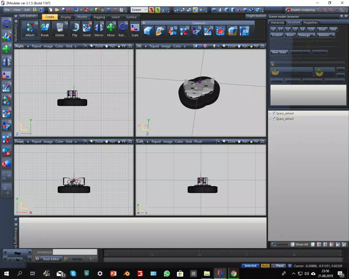
Task: Click the green move arrows in left sidebar
Action: click(x=6, y=49)
